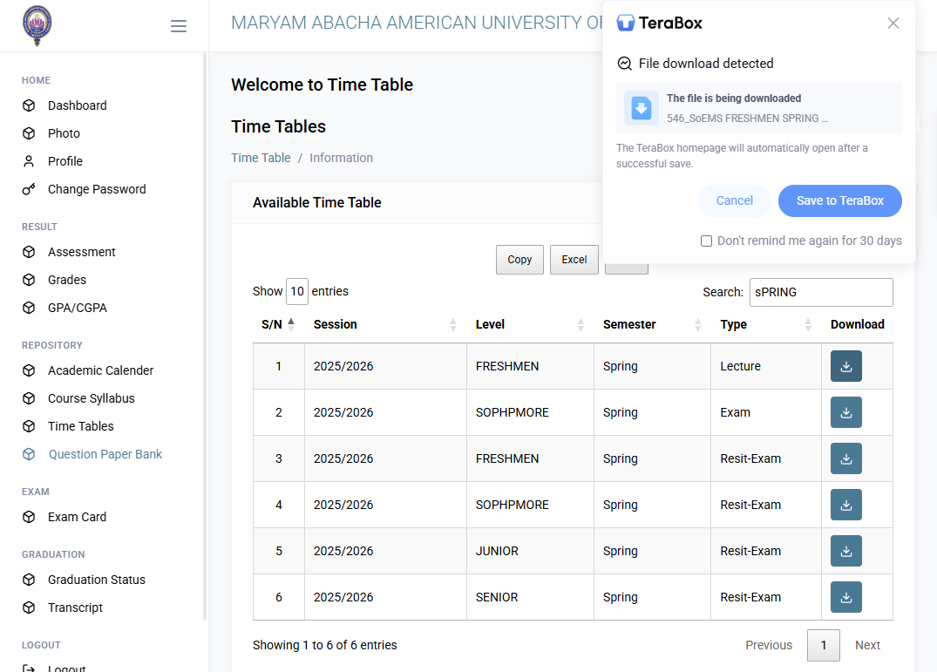Image resolution: width=937 pixels, height=672 pixels.
Task: Go to Next page of table
Action: tap(867, 645)
